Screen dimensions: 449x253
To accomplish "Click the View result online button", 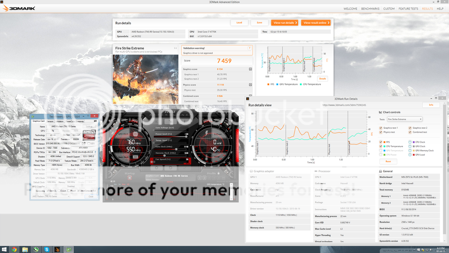I will click(316, 22).
